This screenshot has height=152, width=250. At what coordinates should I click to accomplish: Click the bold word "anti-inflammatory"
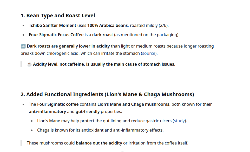coord(47,111)
